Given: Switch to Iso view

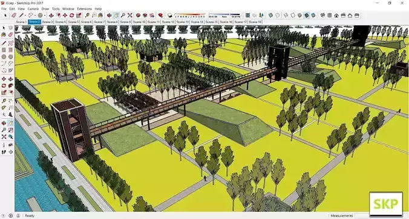Looking at the screenshot, I should tap(322, 15).
